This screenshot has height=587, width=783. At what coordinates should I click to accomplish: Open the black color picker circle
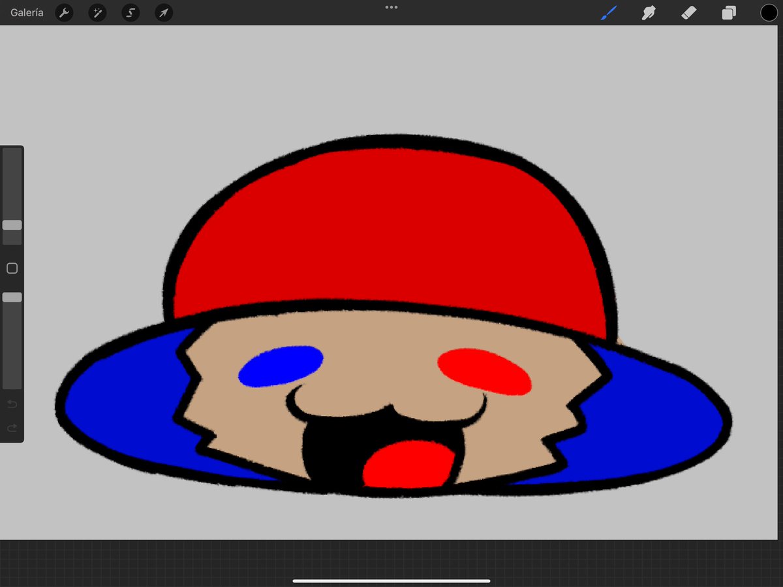coord(769,12)
